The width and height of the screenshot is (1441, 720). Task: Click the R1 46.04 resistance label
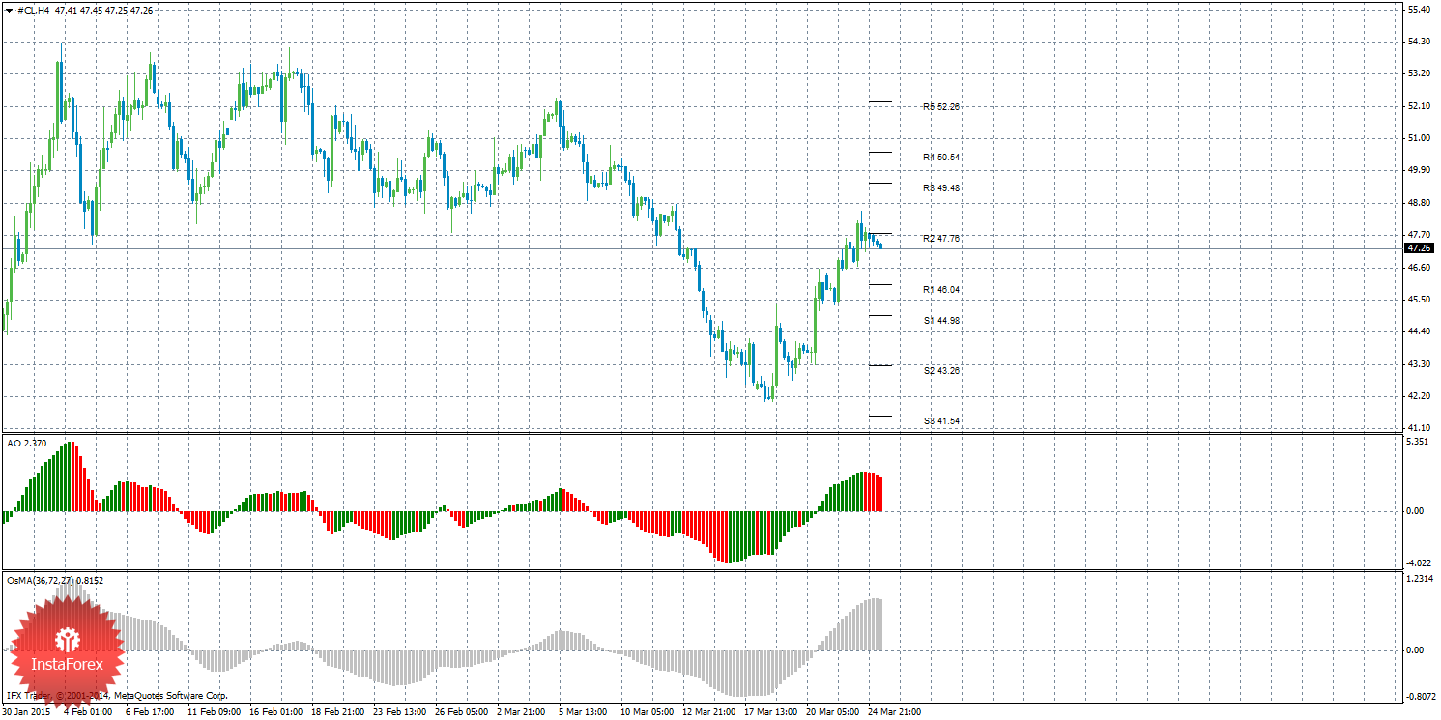coord(940,290)
